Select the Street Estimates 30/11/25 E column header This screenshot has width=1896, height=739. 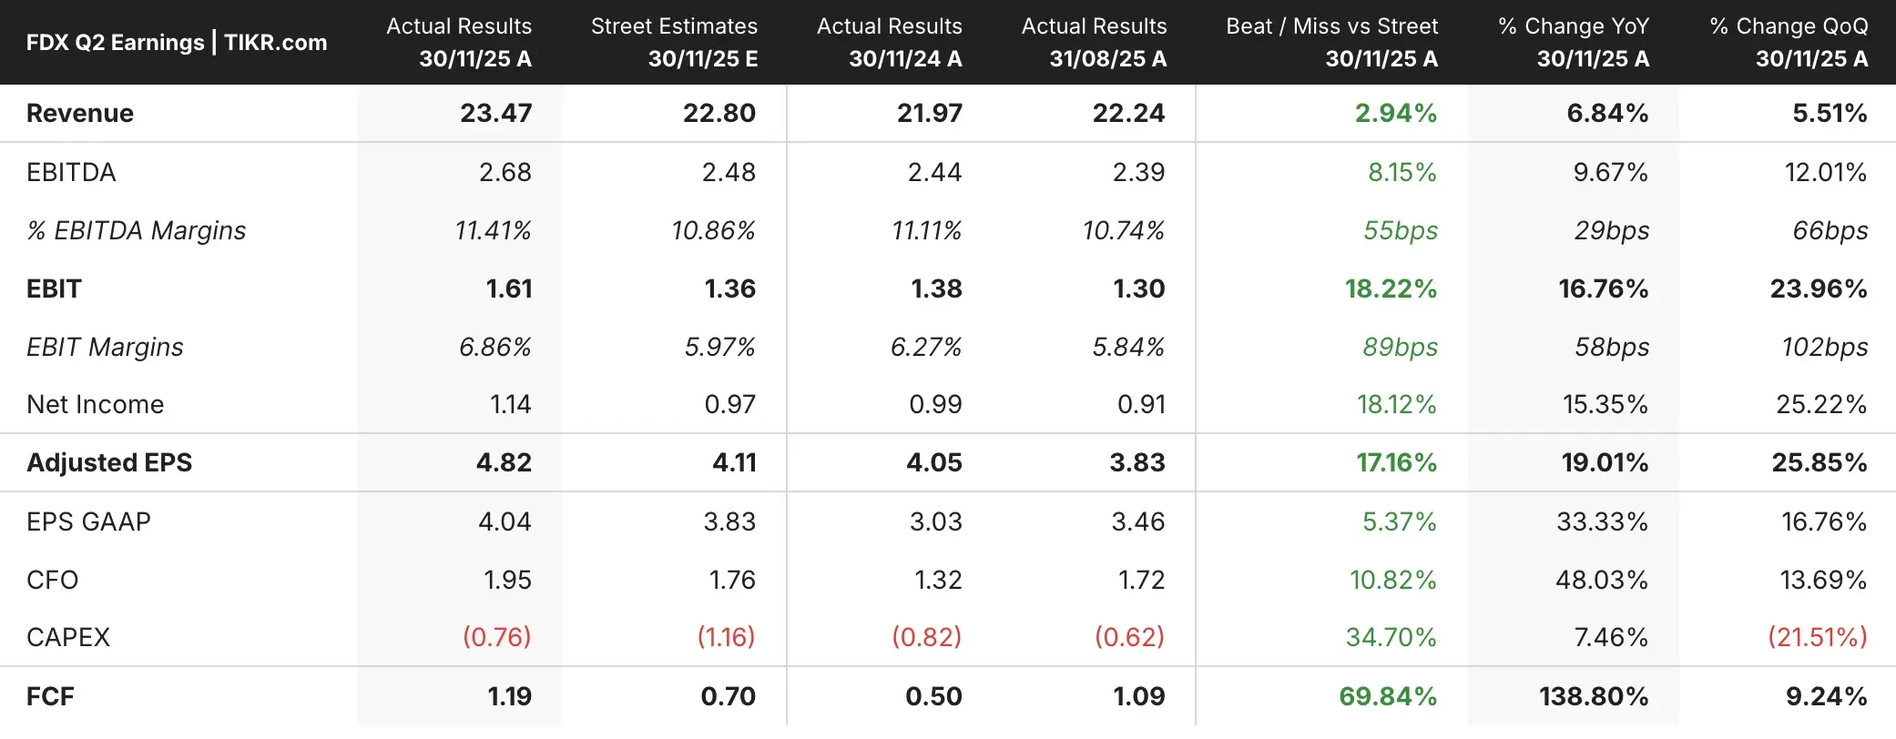pos(674,43)
